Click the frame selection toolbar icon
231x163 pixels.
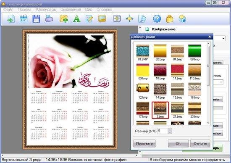pyautogui.click(x=116, y=19)
